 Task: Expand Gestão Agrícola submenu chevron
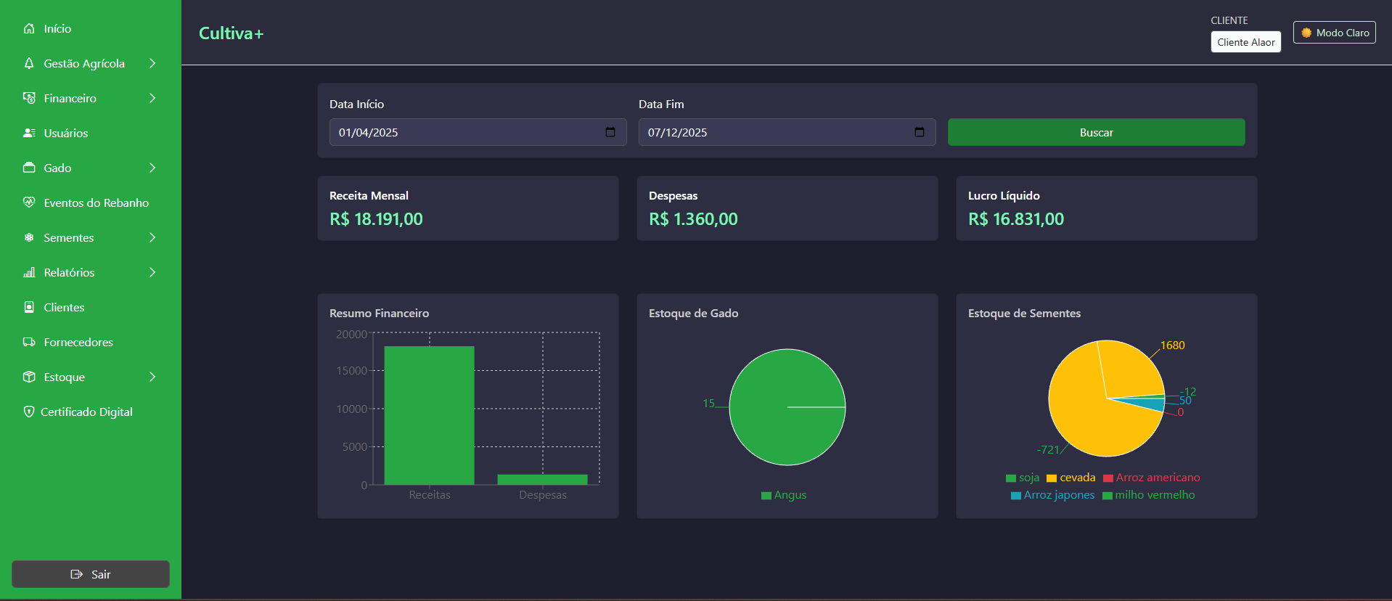point(152,63)
